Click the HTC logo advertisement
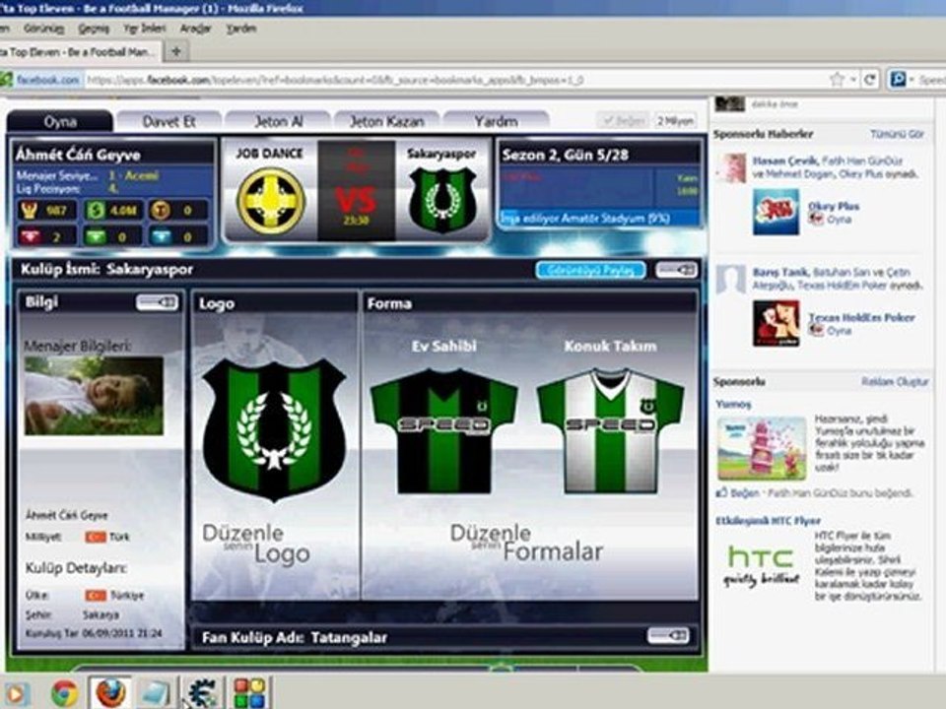This screenshot has height=709, width=946. click(761, 564)
